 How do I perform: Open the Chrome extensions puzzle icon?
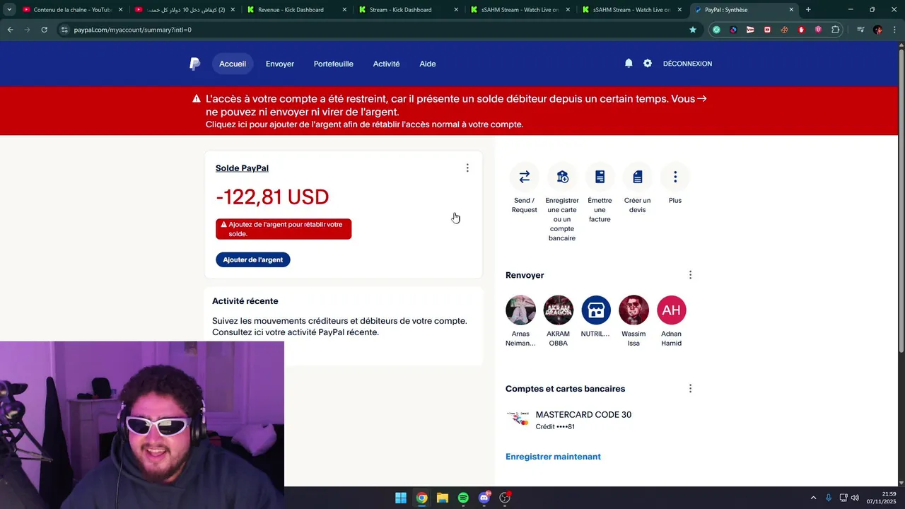(836, 30)
